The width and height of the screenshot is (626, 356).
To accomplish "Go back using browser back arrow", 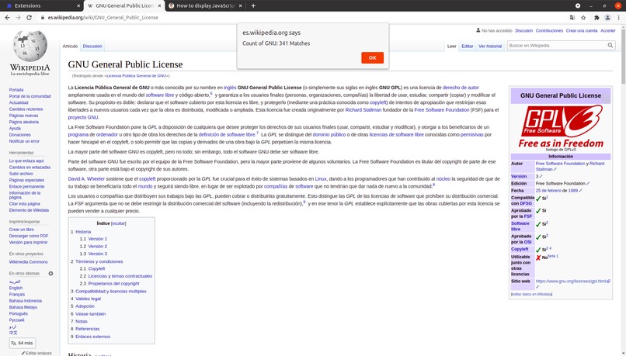I will [x=7, y=18].
